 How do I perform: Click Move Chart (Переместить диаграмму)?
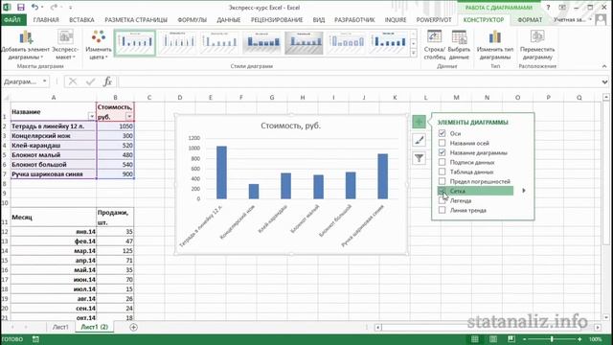(537, 45)
